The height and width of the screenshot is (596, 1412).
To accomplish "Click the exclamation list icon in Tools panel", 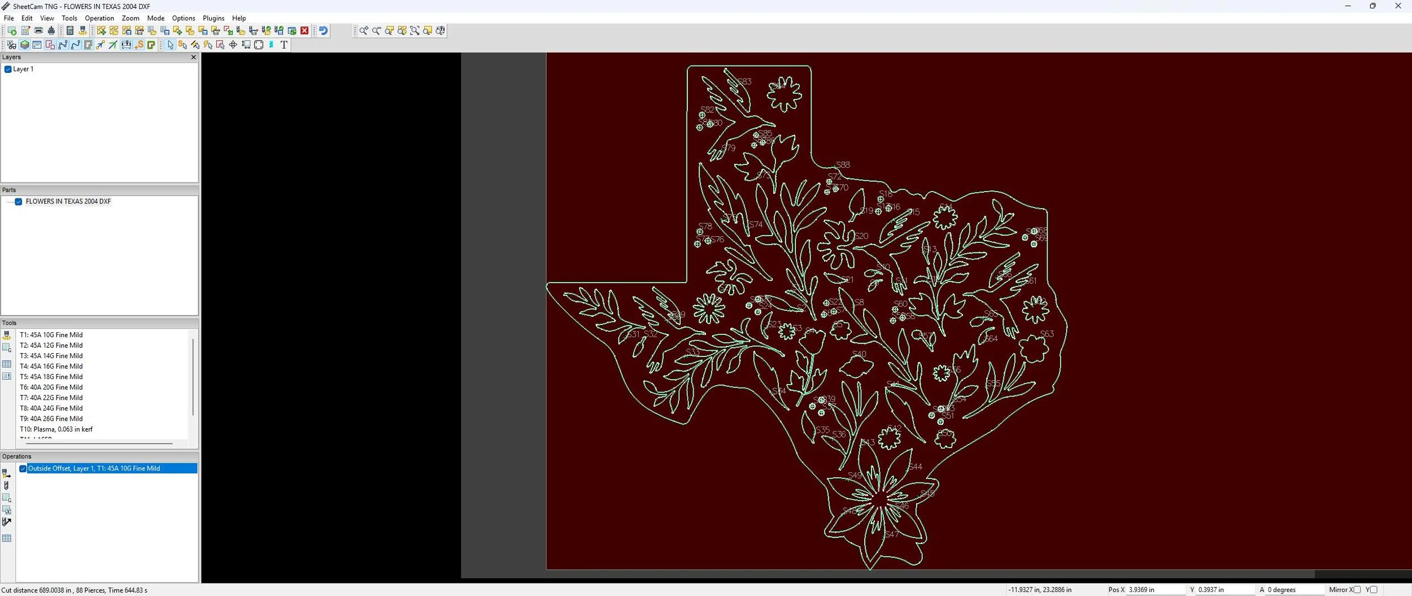I will [x=7, y=376].
